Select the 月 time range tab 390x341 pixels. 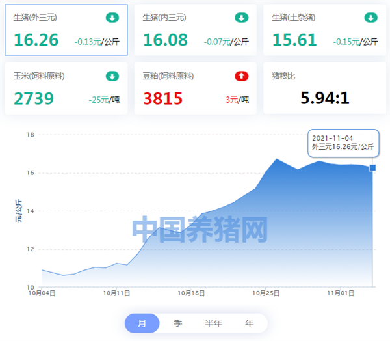(x=142, y=323)
